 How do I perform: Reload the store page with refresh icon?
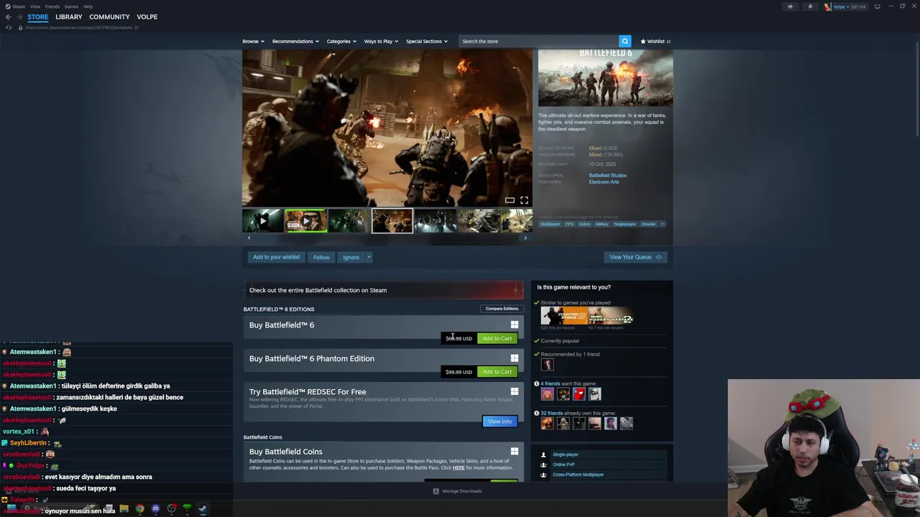coord(9,27)
